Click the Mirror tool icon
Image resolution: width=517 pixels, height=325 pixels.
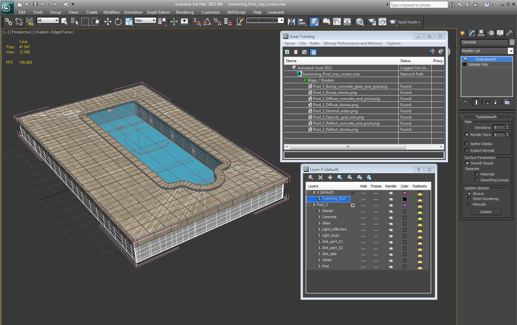292,22
